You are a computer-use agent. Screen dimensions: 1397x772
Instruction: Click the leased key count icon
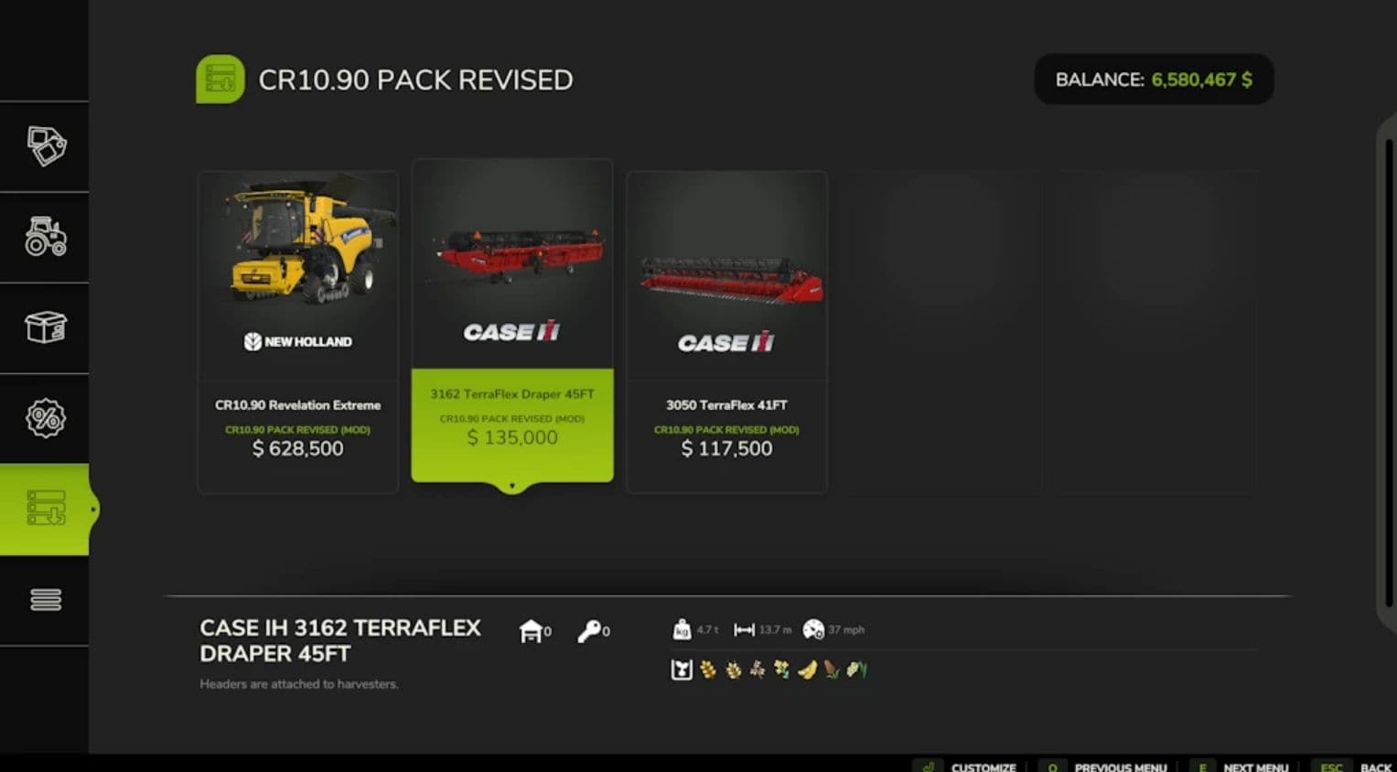point(588,630)
